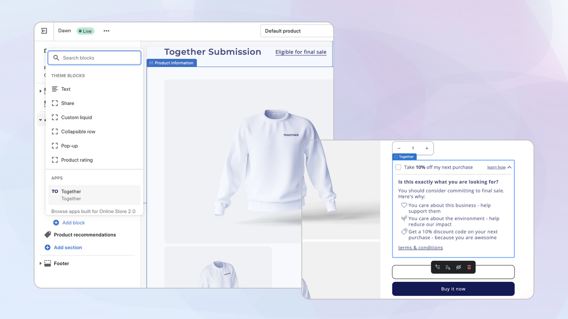Open the three-dot more actions menu

click(x=106, y=31)
